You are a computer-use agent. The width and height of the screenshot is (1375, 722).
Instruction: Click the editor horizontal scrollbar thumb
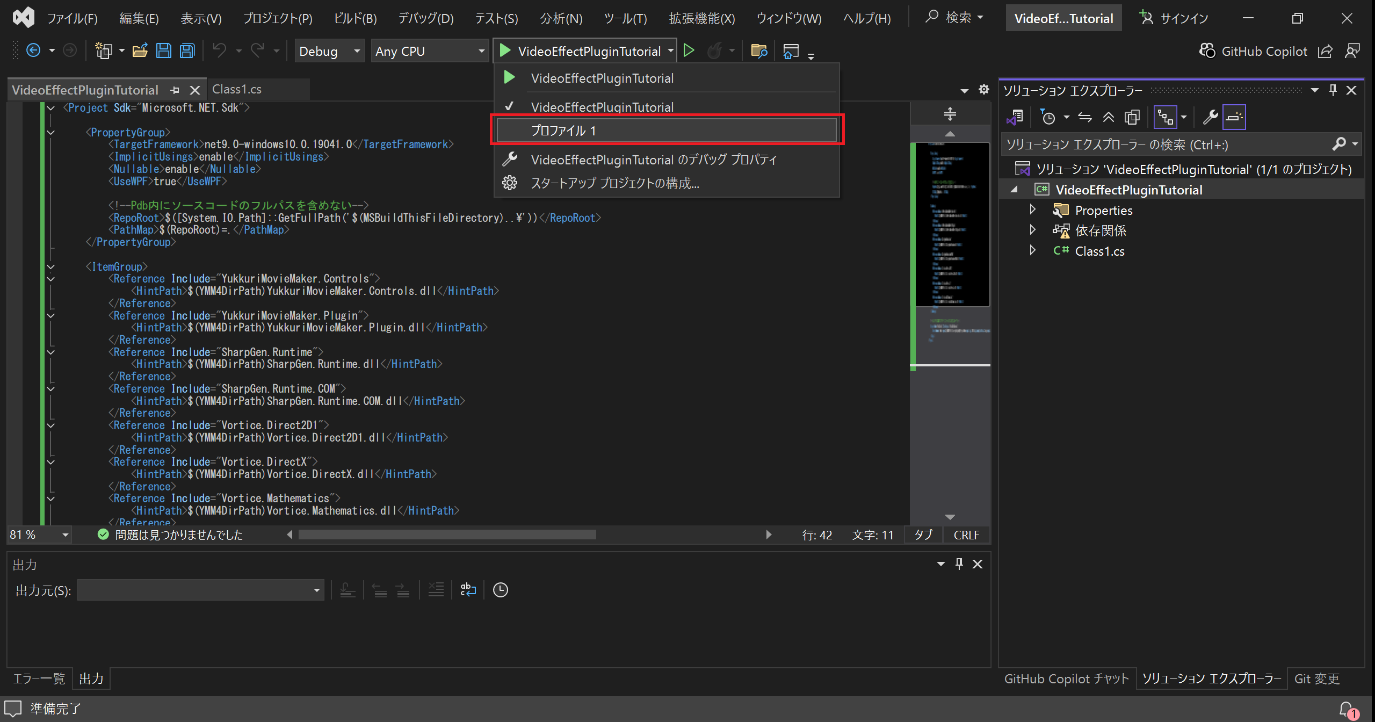pyautogui.click(x=447, y=535)
